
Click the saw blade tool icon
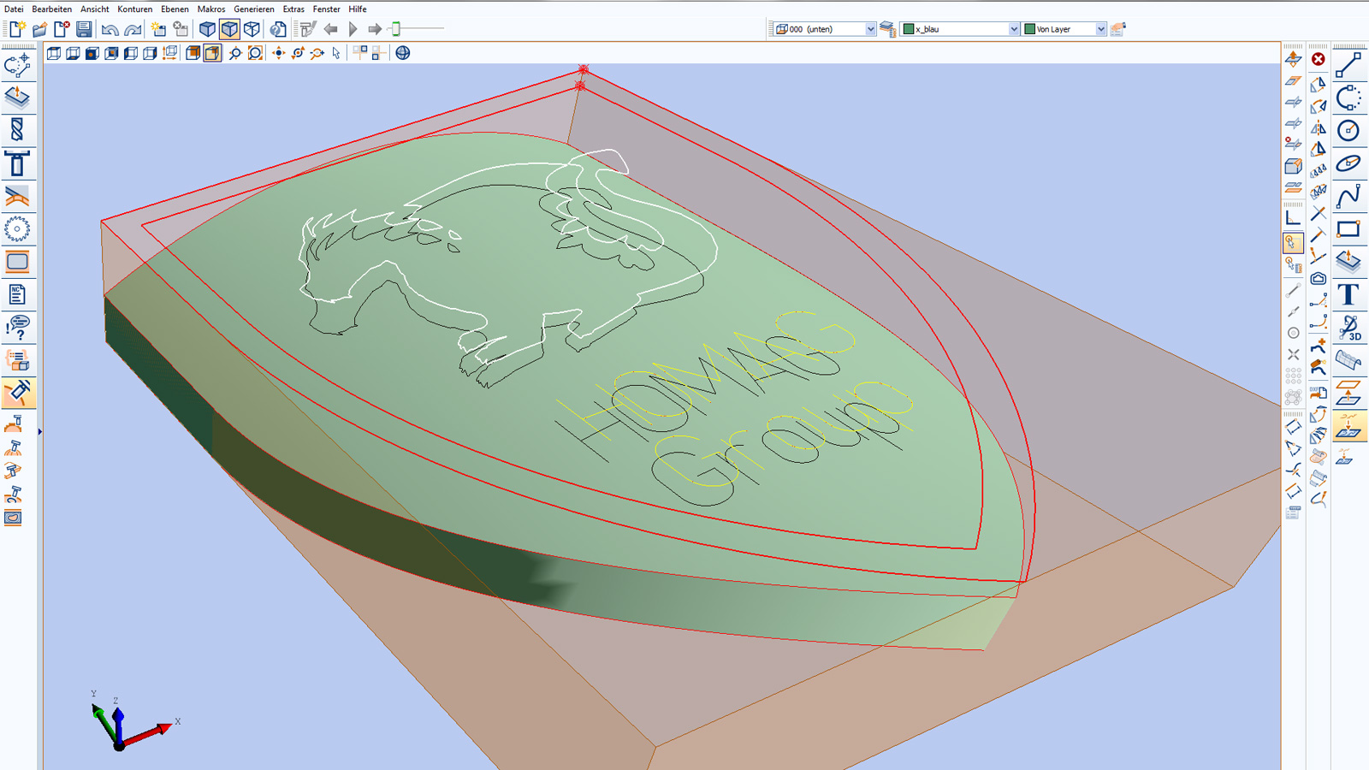(17, 229)
